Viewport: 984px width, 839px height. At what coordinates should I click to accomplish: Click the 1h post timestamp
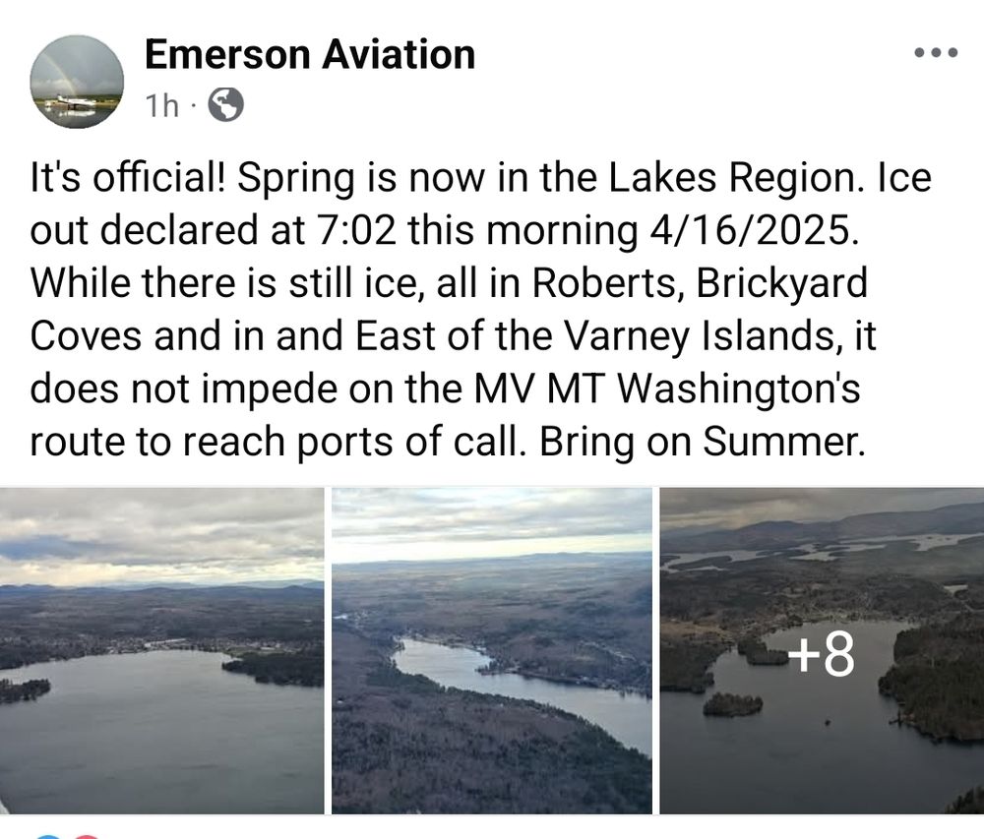pyautogui.click(x=162, y=105)
